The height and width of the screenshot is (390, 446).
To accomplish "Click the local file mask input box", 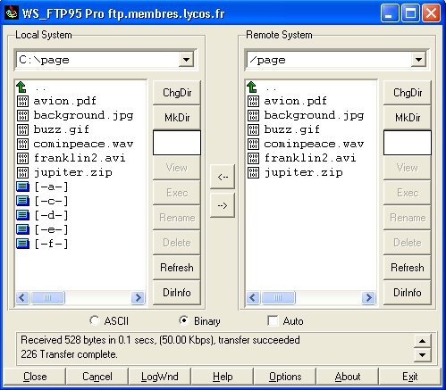I will 177,143.
